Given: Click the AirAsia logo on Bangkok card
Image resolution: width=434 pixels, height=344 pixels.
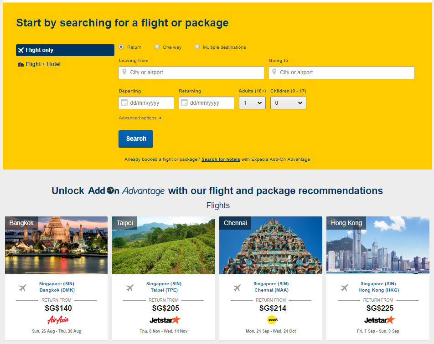Looking at the screenshot, I should 58,319.
